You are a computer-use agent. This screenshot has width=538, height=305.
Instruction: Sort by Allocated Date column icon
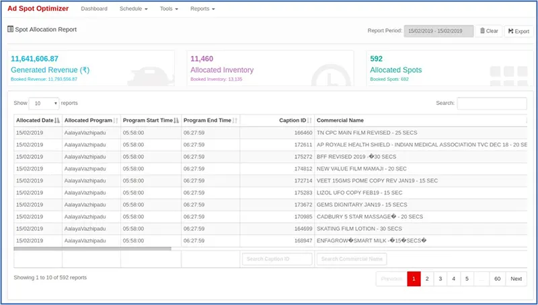57,121
